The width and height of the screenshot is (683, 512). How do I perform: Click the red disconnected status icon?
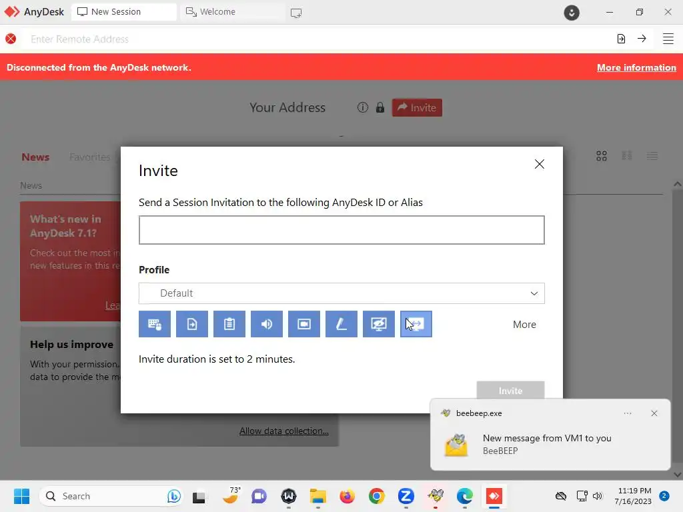pyautogui.click(x=11, y=39)
